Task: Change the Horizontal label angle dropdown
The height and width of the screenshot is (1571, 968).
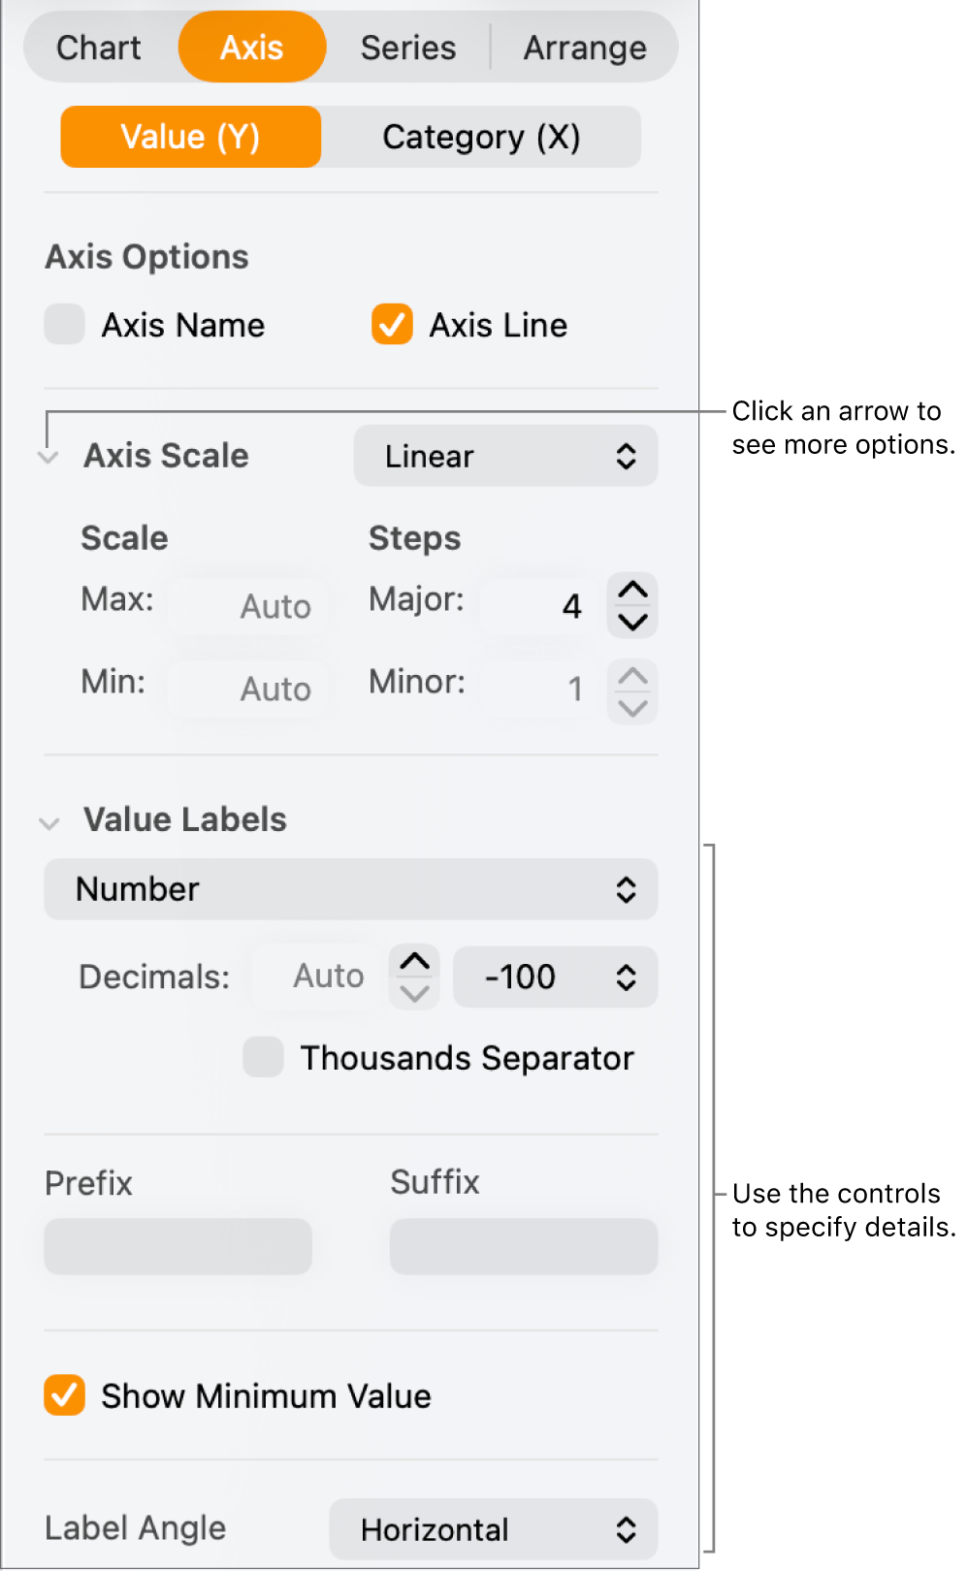Action: click(492, 1528)
